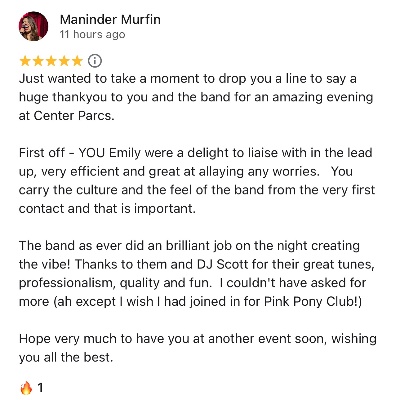Click the middle star of the rating
Screen dimensions: 400x400
51,61
